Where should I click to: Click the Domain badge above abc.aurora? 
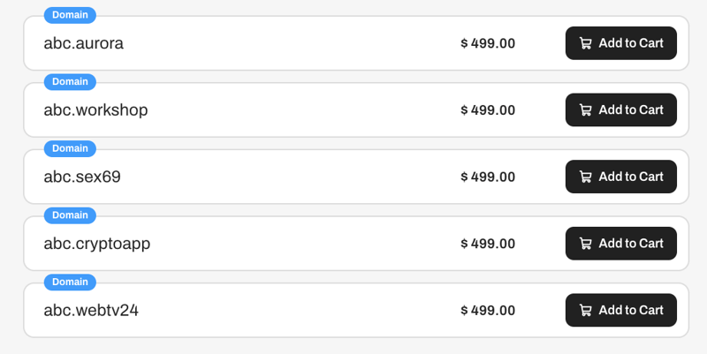(x=70, y=15)
